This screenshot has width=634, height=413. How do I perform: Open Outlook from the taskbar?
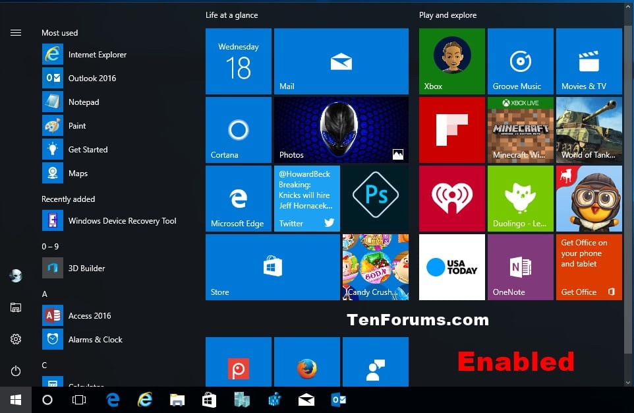click(339, 400)
